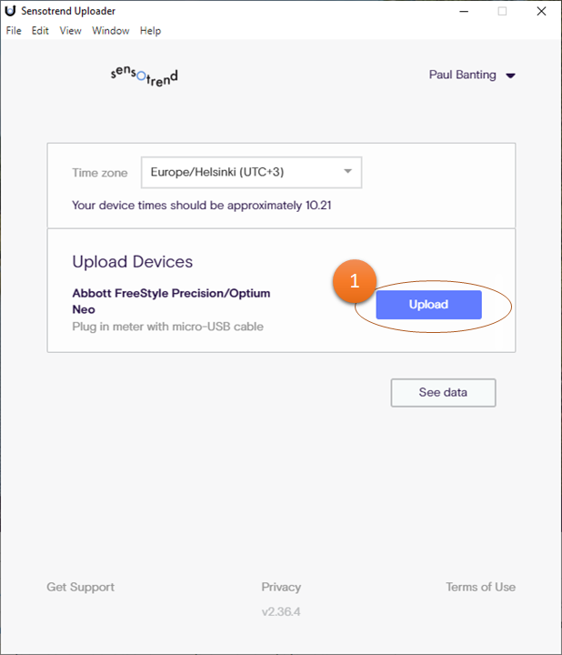Open the Privacy link
Image resolution: width=562 pixels, height=655 pixels.
click(x=281, y=587)
